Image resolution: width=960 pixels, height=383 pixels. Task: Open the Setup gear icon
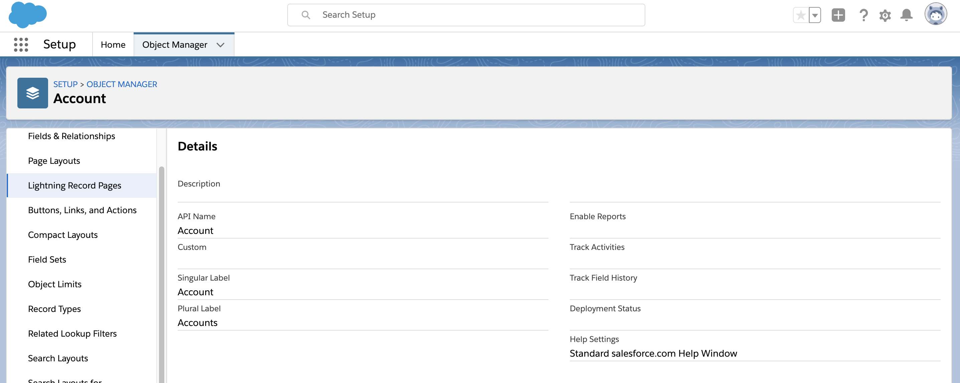[x=885, y=15]
